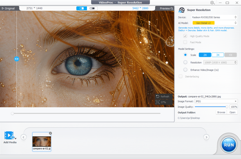The height and width of the screenshot is (159, 241).
Task: Click the right arrow of media list
Action: 206,137
